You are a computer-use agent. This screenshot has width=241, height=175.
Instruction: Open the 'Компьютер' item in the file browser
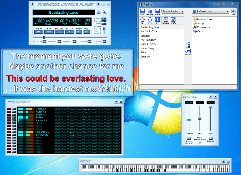pyautogui.click(x=204, y=27)
